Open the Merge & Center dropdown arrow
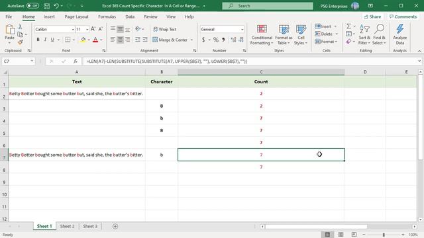Viewport: 424px width, 238px height. point(191,40)
